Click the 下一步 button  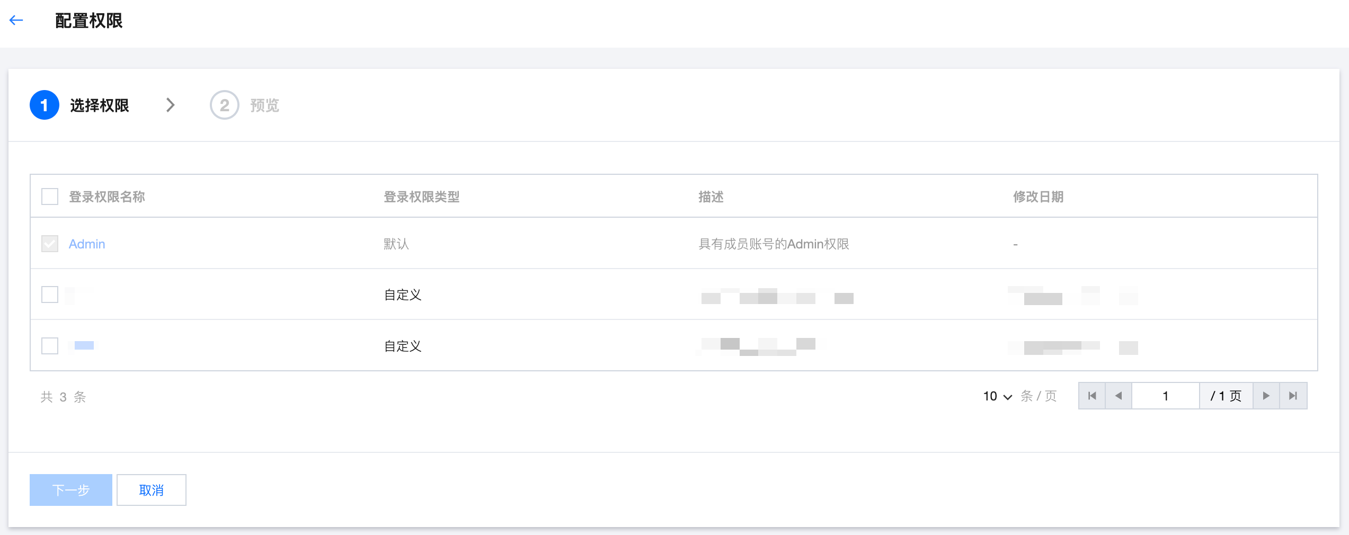(71, 490)
